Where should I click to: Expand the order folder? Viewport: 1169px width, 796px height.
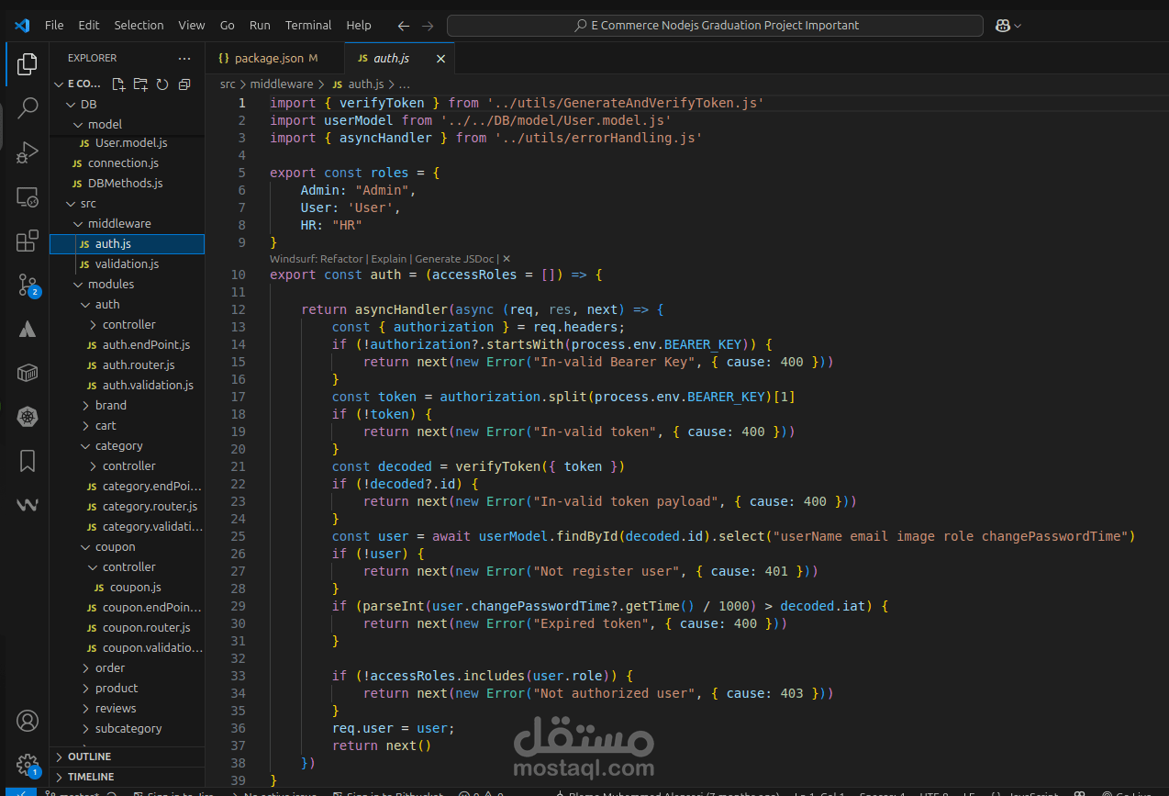click(127, 667)
